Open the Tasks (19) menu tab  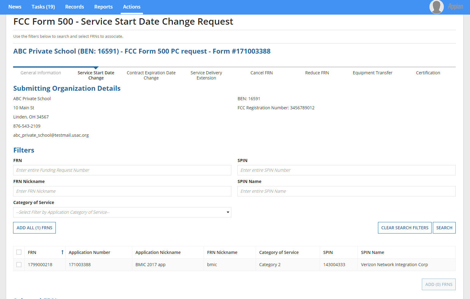click(43, 7)
